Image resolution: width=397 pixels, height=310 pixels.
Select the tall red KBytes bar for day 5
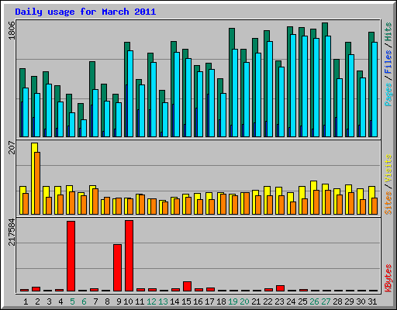click(71, 256)
